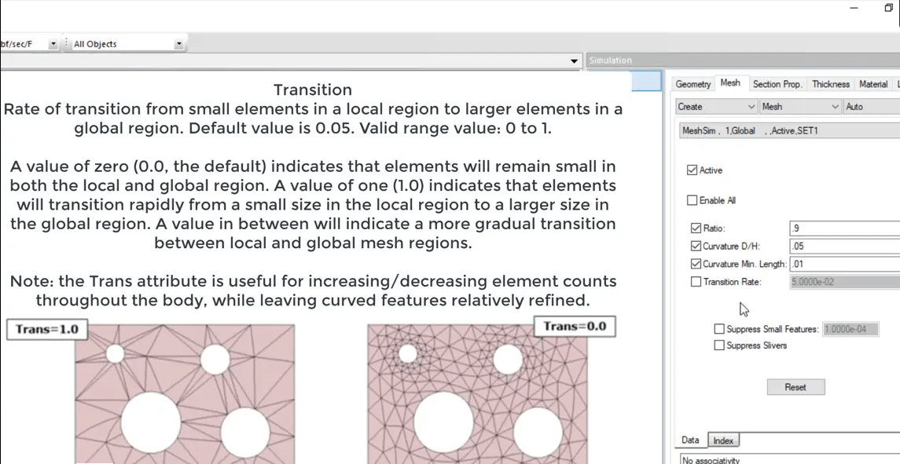The height and width of the screenshot is (464, 900).
Task: Enable Suppress Small Features
Action: [719, 328]
